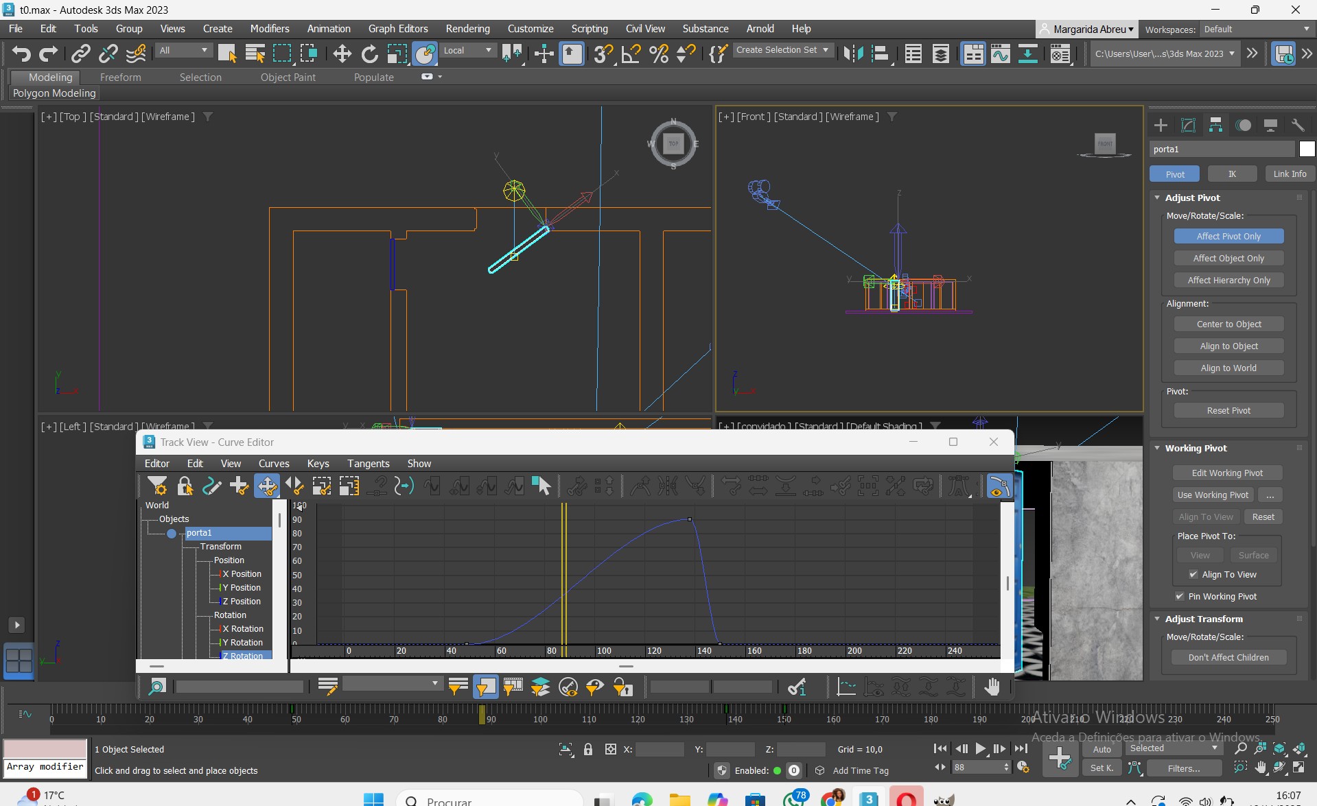Image resolution: width=1317 pixels, height=806 pixels.
Task: Activate the Select and Rotate tool
Action: (x=369, y=54)
